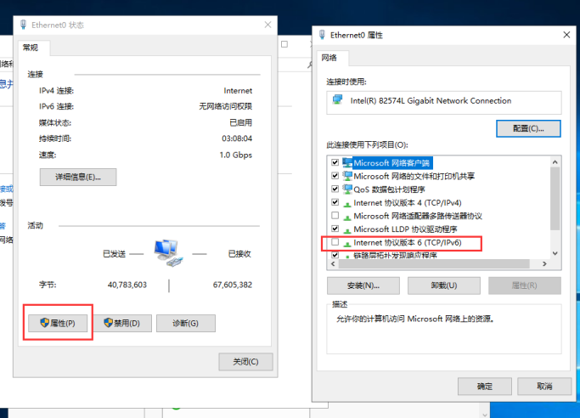Click the shield icon on 禁用(D) button
Screen dimensions: 580x418
[x=108, y=323]
